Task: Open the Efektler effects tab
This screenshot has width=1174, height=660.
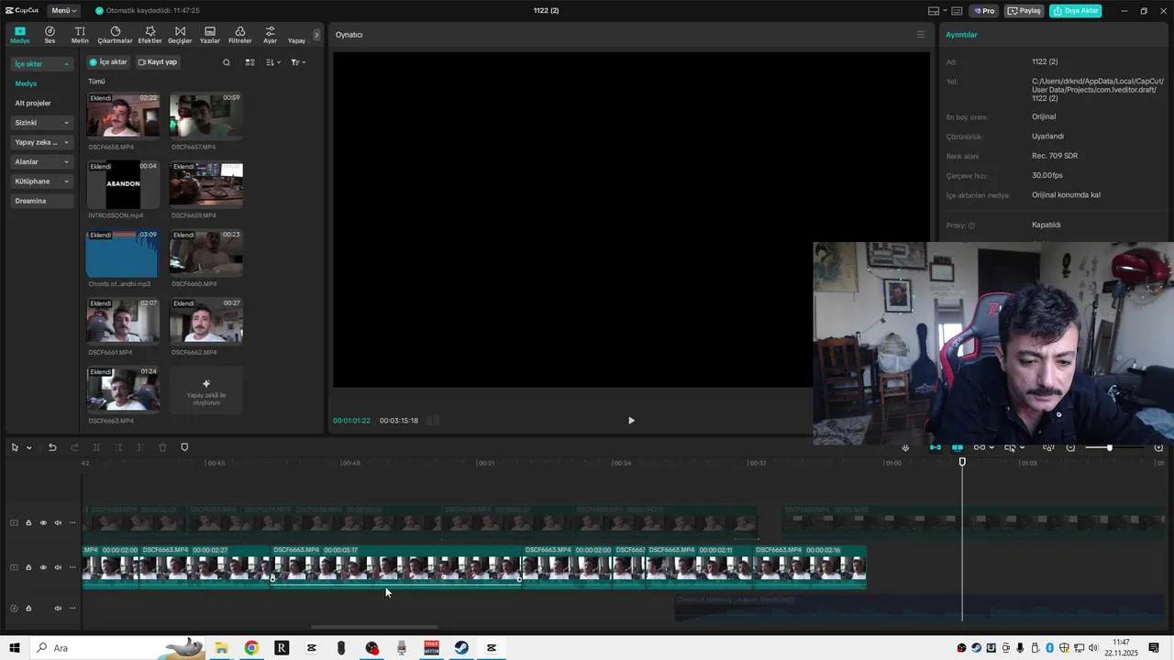Action: [150, 35]
